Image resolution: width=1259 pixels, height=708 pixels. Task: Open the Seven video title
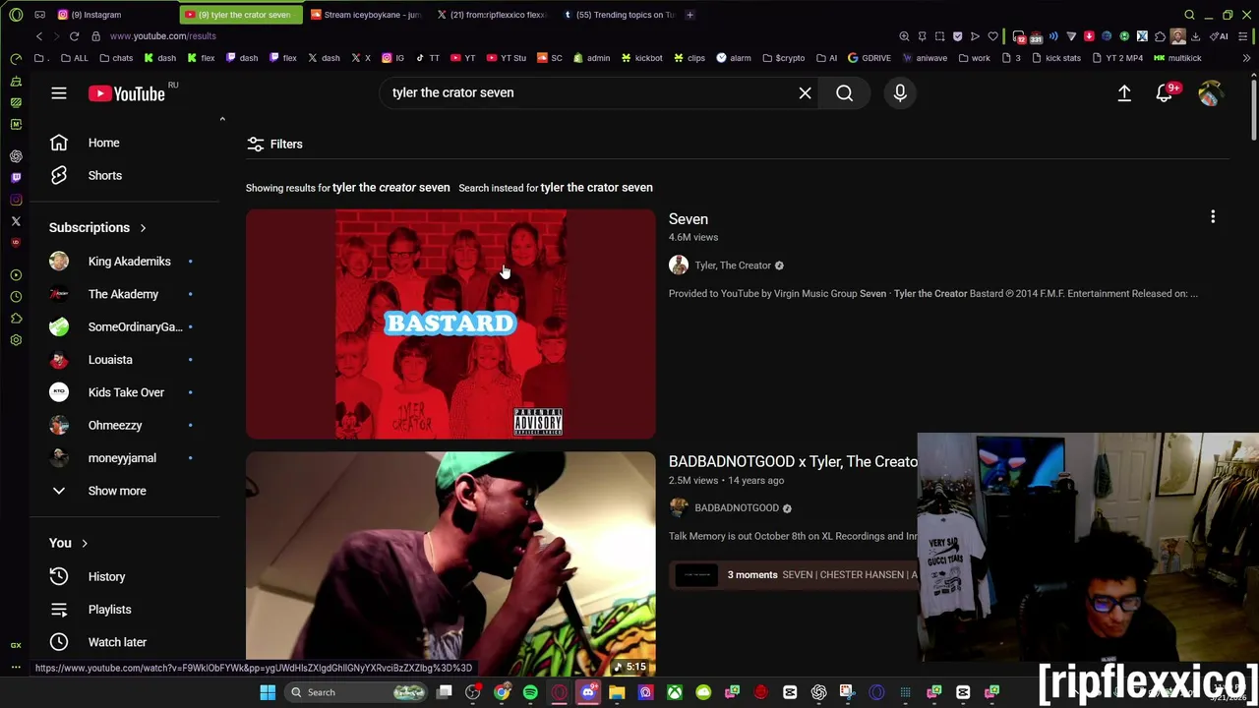coord(689,219)
